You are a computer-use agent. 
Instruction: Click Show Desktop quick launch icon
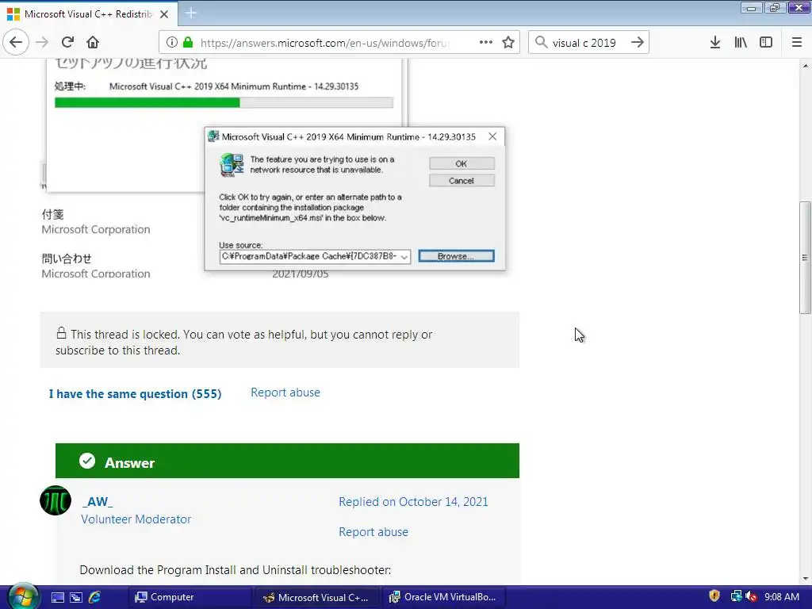(57, 597)
